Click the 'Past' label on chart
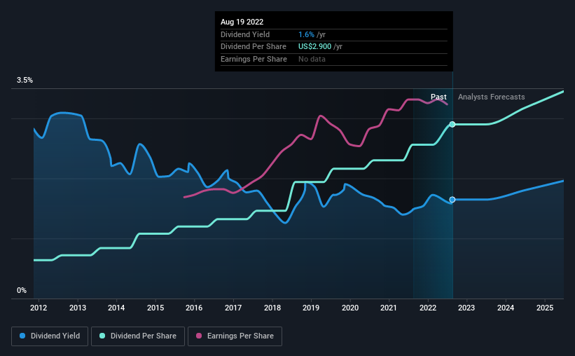 pyautogui.click(x=438, y=97)
